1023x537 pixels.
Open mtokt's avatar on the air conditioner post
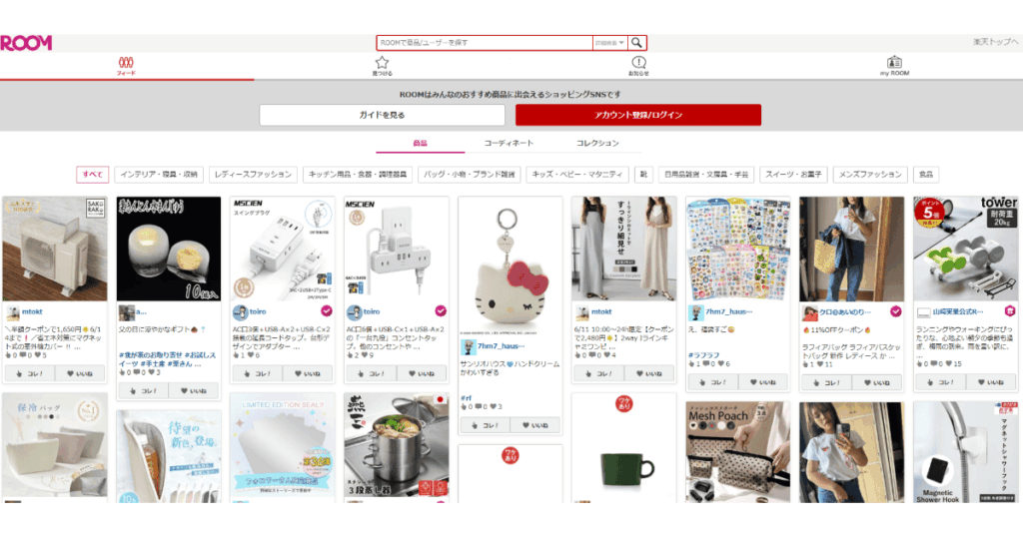pyautogui.click(x=13, y=313)
